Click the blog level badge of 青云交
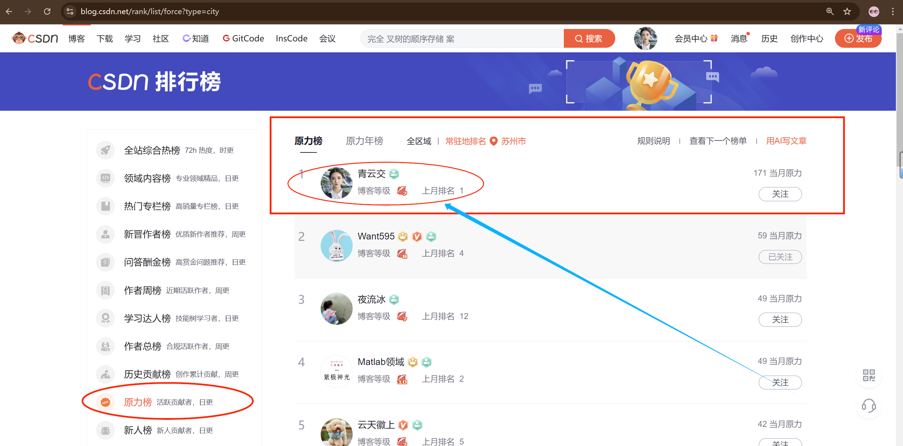Viewport: 903px width, 446px height. 402,191
